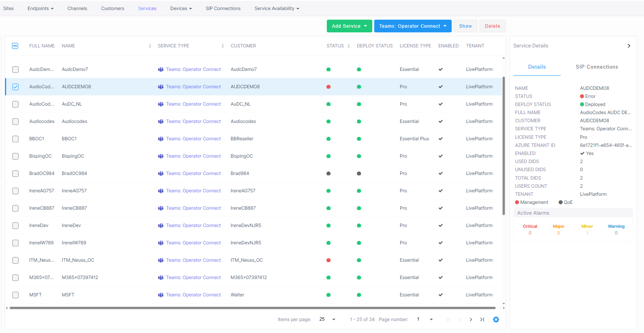Click Minor alarms count
The height and width of the screenshot is (333, 644).
(587, 233)
